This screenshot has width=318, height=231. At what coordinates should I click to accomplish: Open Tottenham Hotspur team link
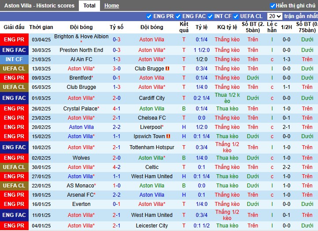click(x=152, y=147)
